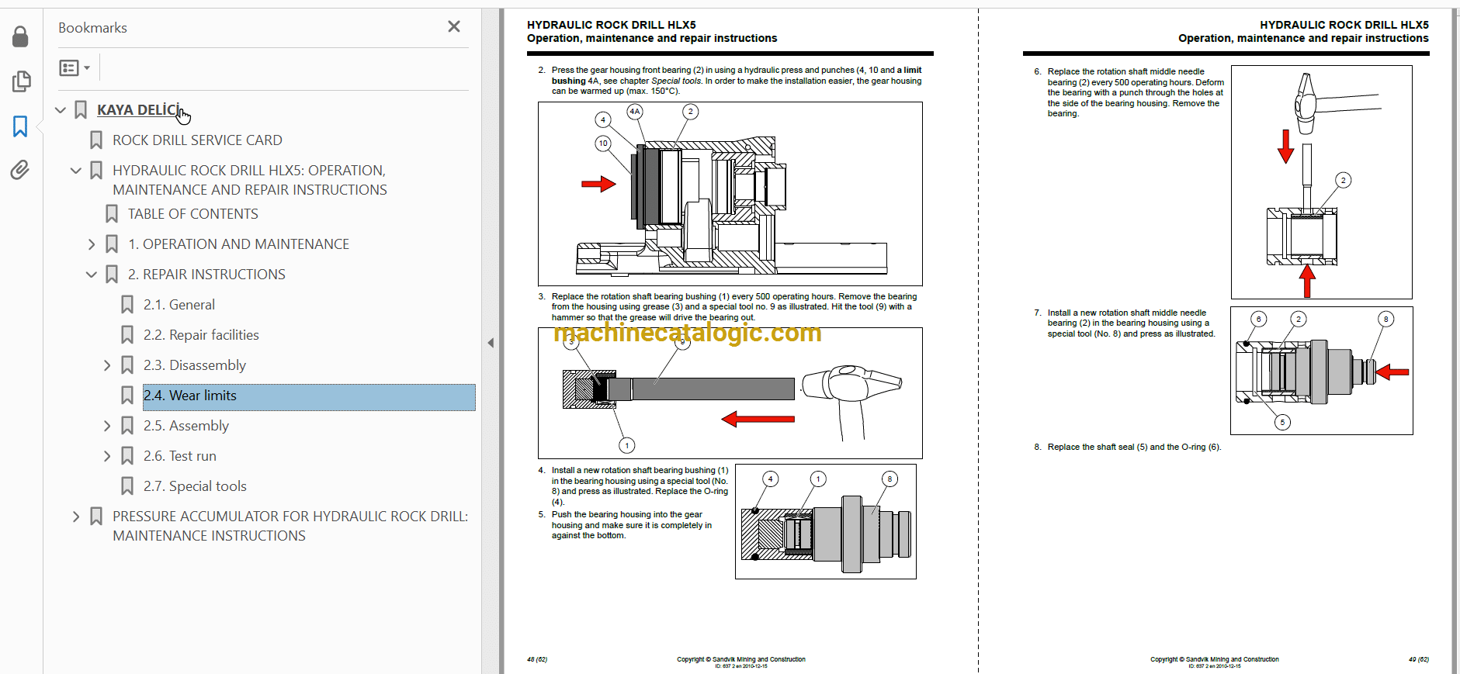Open the attachments paperclip panel
Viewport: 1460px width, 674px height.
(21, 170)
